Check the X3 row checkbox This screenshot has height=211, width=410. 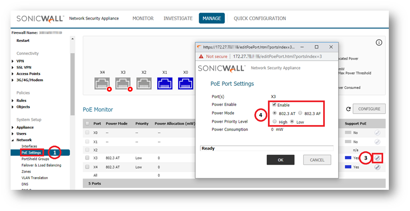point(88,159)
